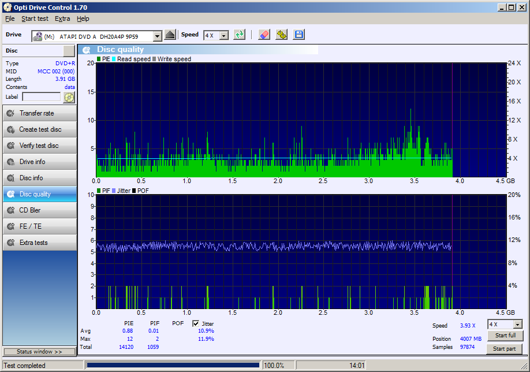The image size is (530, 372).
Task: Click the green PIE legend swatch
Action: [99, 59]
